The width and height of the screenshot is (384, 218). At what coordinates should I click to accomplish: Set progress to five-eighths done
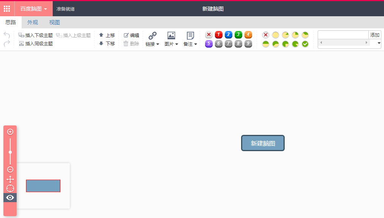276,44
